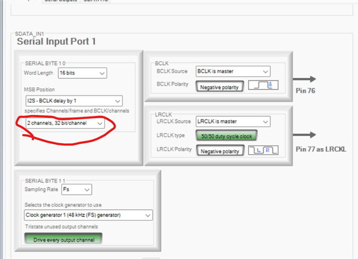Screen dimensions: 358x259
Task: Click the Pin 76 label
Action: [x=305, y=91]
